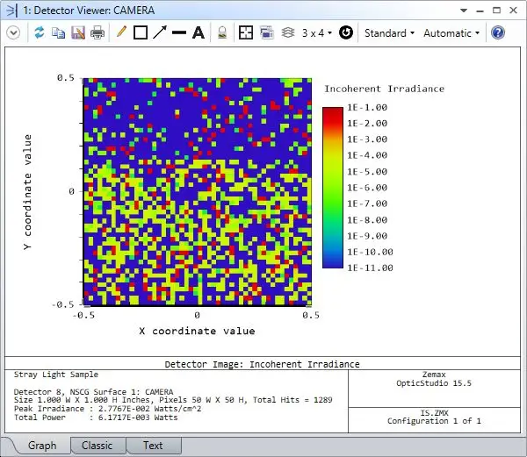Switch to the Text tab

coord(153,446)
